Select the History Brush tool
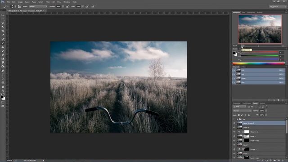Image resolution: width=288 pixels, height=162 pixels. [x=3, y=51]
